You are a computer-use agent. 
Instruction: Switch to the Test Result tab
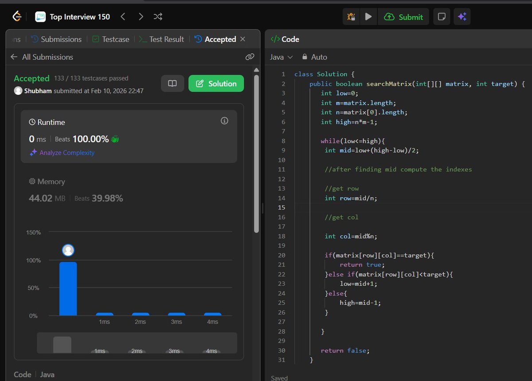161,39
